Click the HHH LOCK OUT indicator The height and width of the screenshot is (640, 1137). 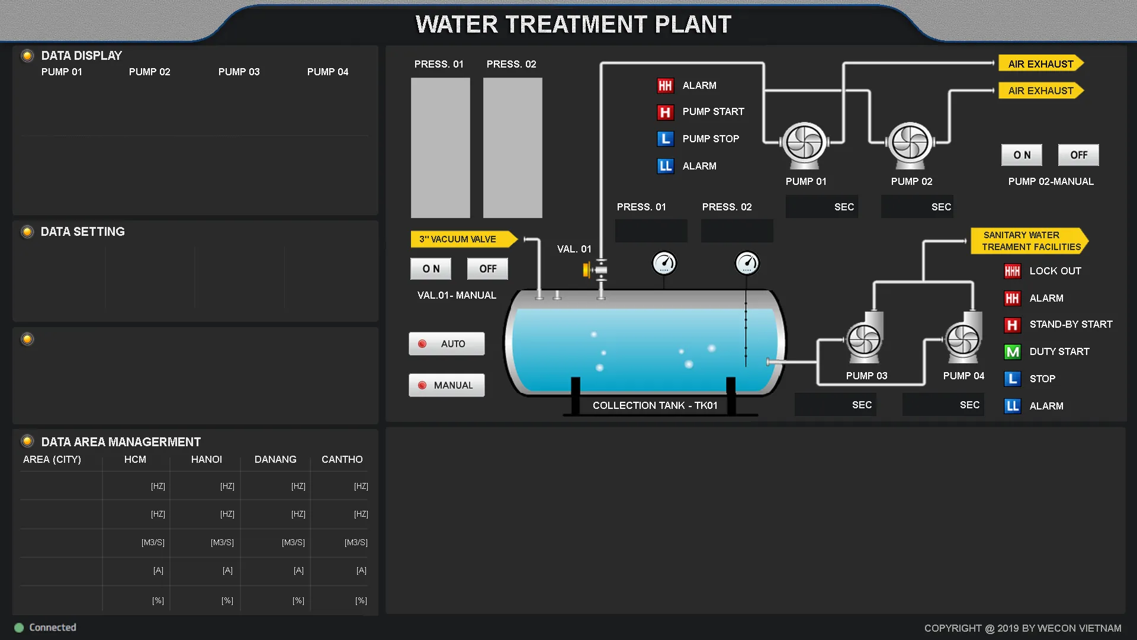(x=1012, y=271)
